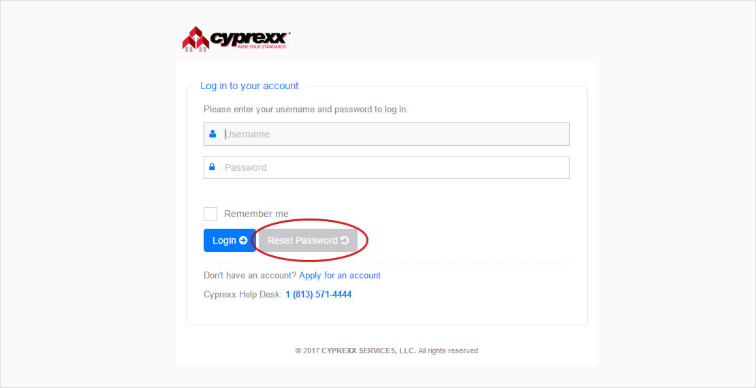
Task: Click the 'Remember me' label text
Action: click(256, 214)
